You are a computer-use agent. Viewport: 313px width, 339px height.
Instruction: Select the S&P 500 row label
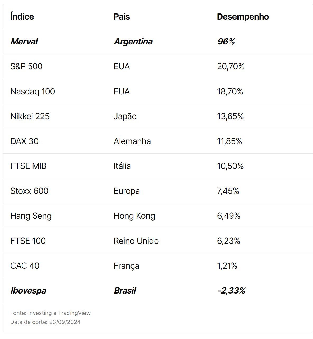26,66
